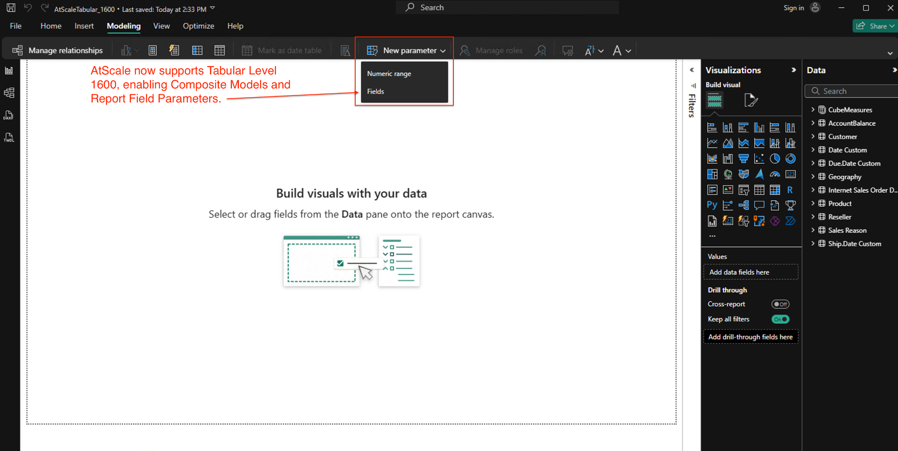The image size is (898, 451).
Task: Expand the Geography table tree node
Action: [813, 177]
